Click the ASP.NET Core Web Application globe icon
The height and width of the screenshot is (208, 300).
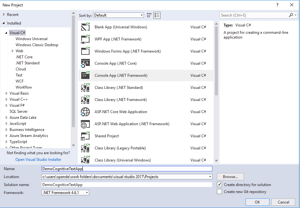tap(85, 112)
